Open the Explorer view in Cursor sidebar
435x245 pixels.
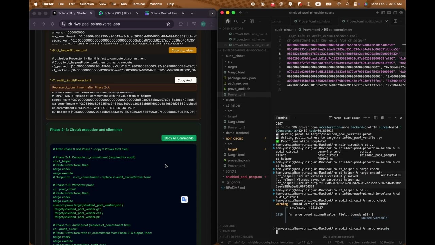tap(228, 21)
